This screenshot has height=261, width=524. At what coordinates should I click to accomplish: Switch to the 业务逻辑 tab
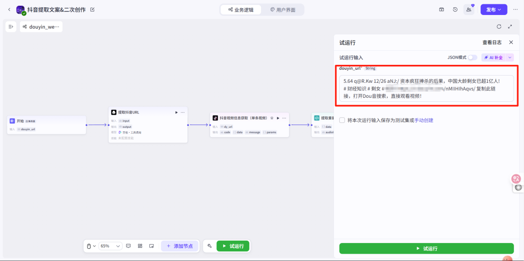[x=241, y=10]
